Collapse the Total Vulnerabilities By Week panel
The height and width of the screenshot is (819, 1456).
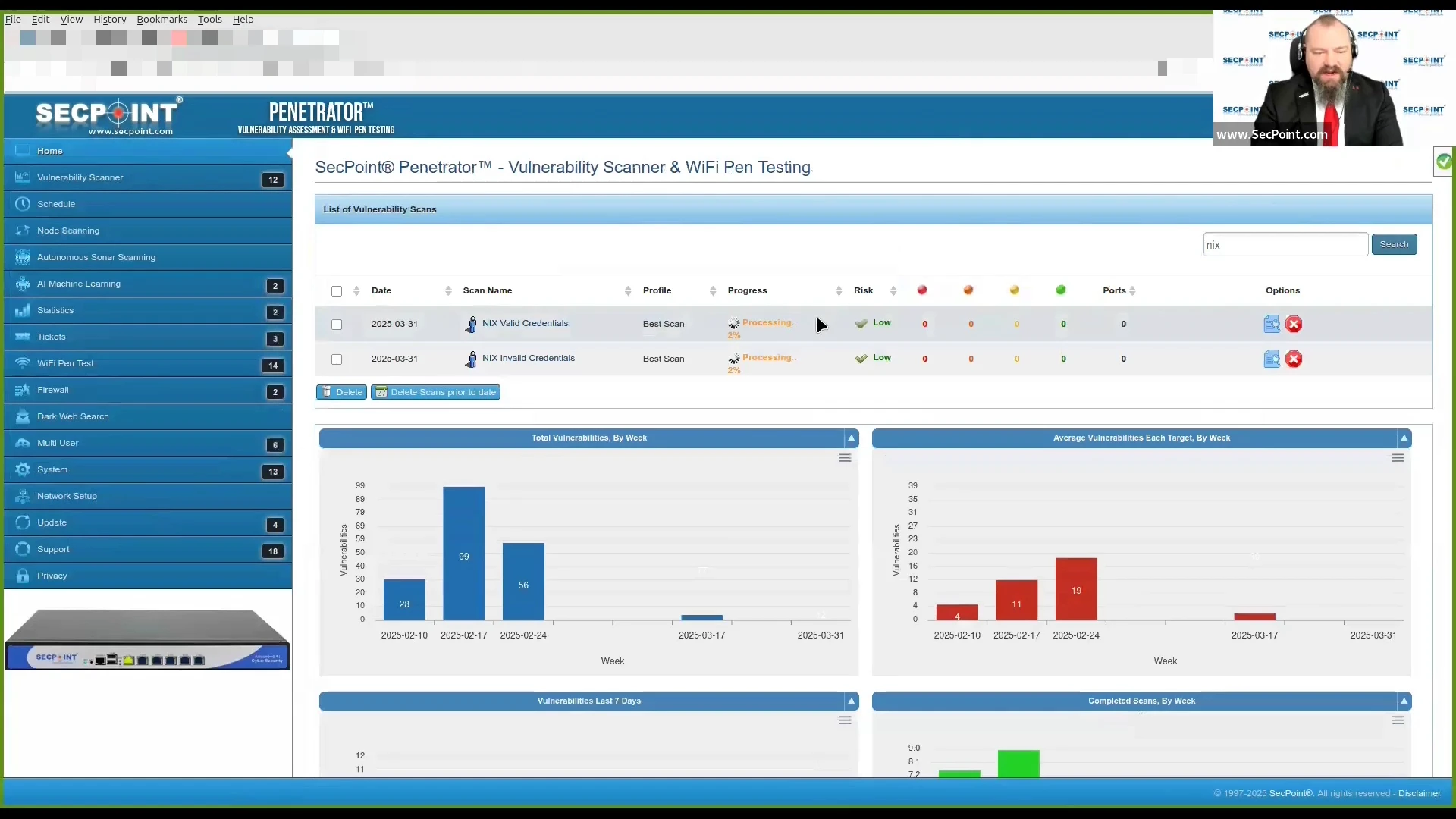tap(851, 438)
